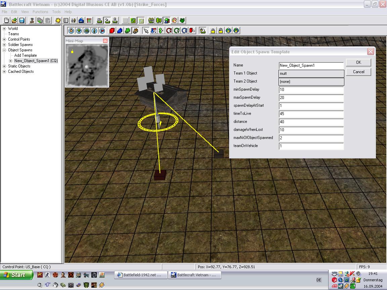Click the green bush vegetation icon

[x=182, y=20]
